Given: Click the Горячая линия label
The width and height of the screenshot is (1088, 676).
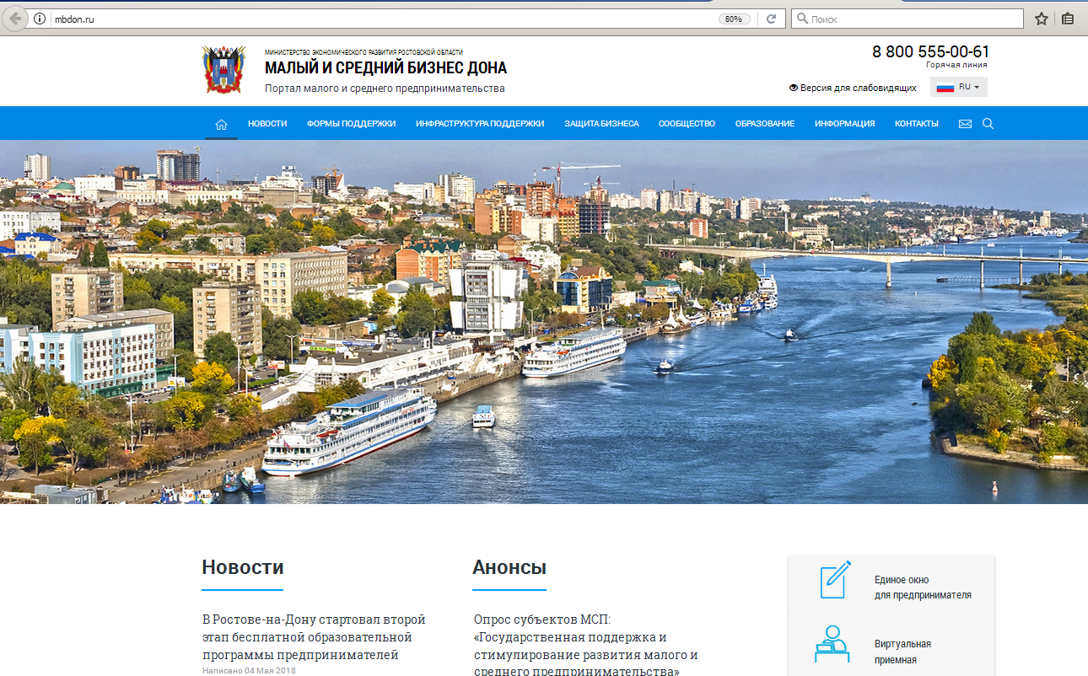Looking at the screenshot, I should [x=956, y=65].
